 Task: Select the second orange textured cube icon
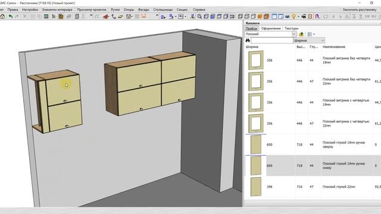click(266, 17)
